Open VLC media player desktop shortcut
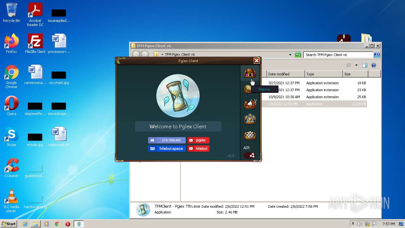This screenshot has height=228, width=405. [11, 201]
